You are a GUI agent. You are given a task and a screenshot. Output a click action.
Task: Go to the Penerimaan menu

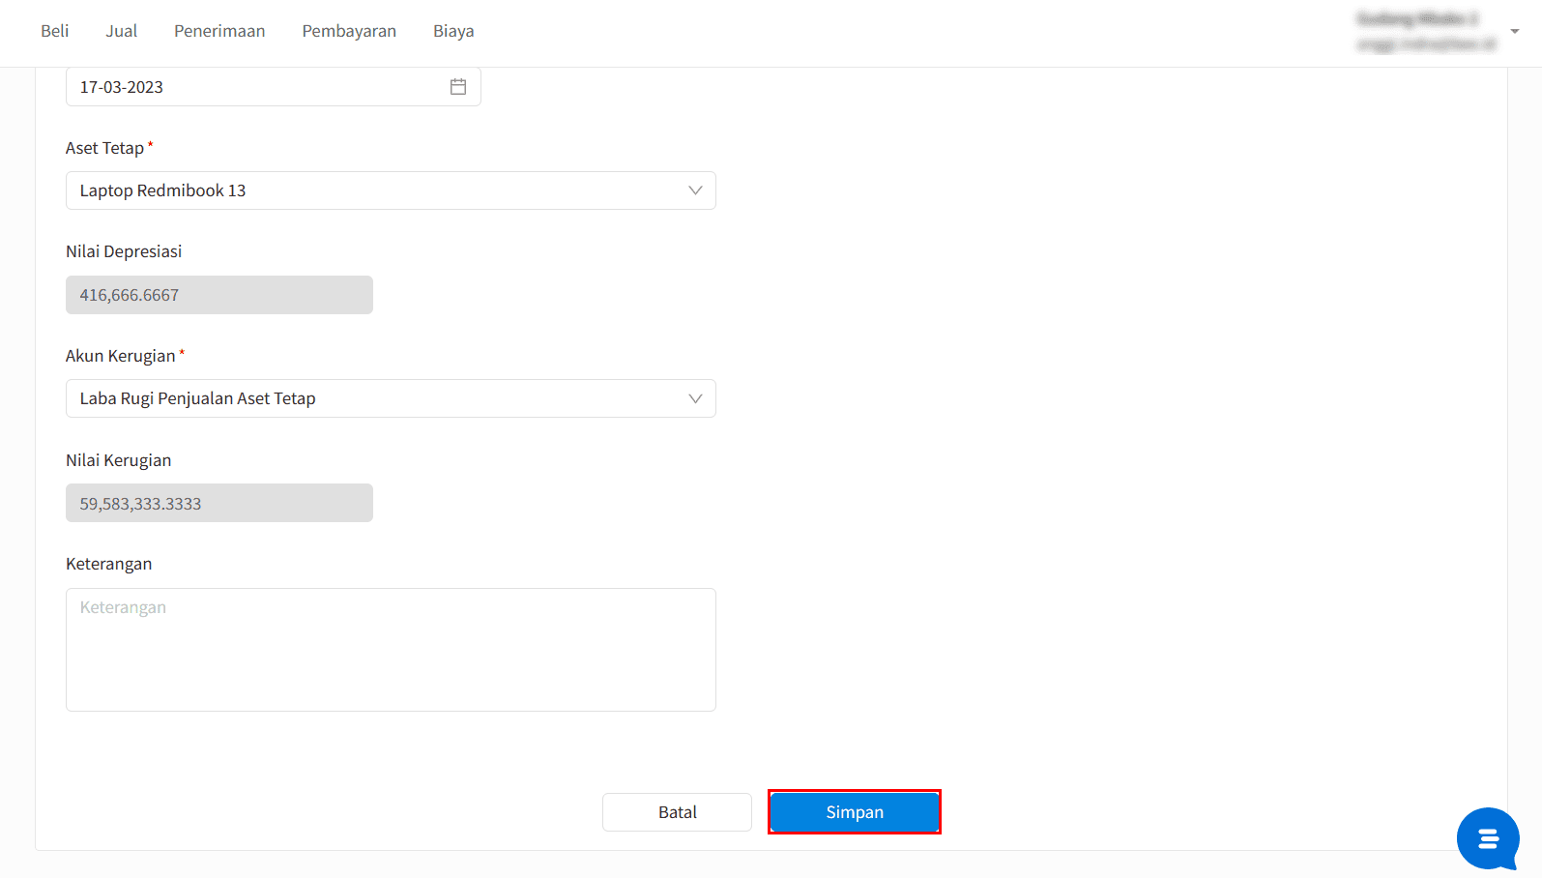click(219, 31)
